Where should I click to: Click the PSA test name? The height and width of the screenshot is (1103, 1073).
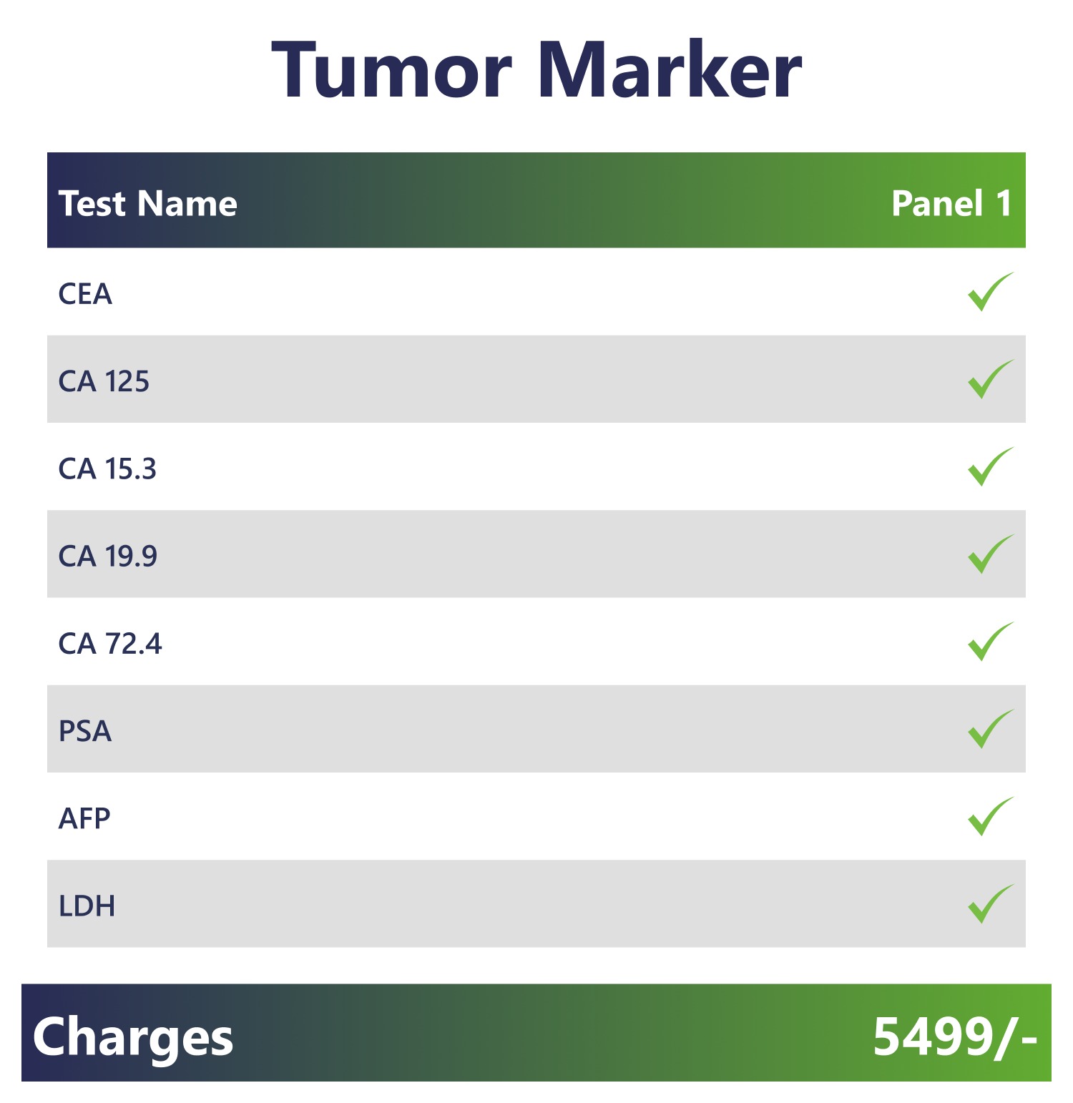point(85,731)
